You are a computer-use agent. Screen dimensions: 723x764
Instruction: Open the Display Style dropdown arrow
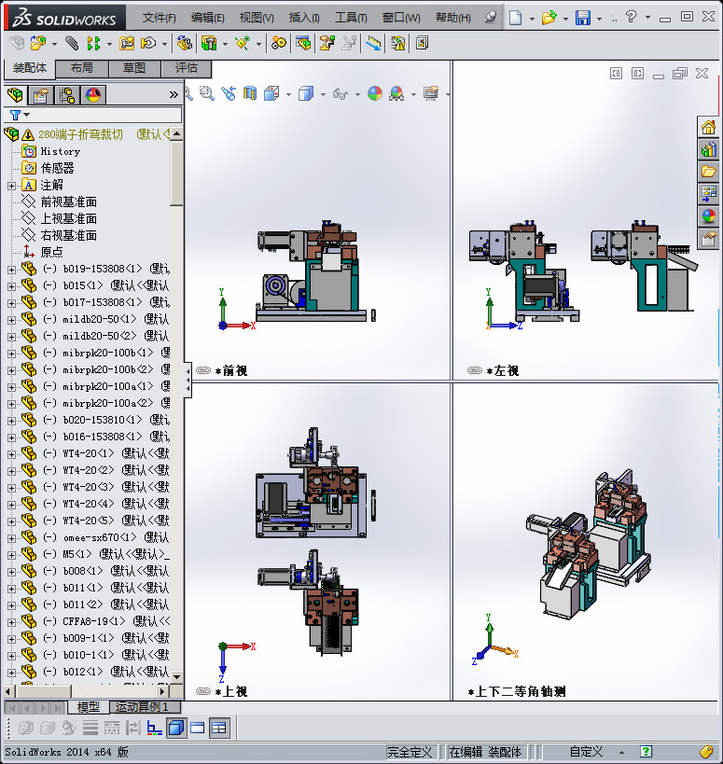point(323,94)
